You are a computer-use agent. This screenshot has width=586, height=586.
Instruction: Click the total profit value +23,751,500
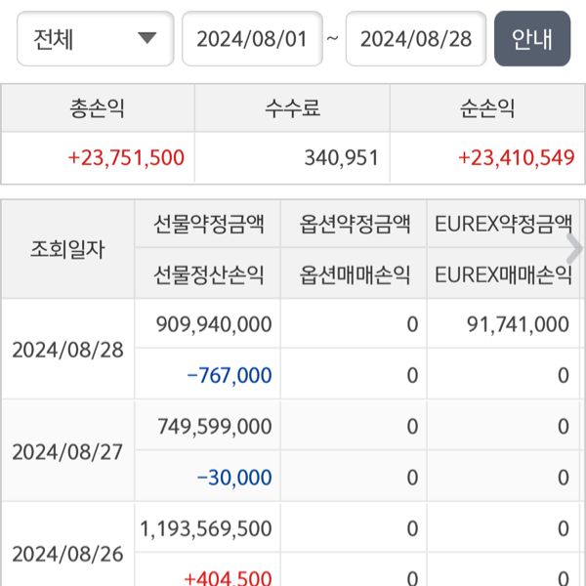click(126, 157)
